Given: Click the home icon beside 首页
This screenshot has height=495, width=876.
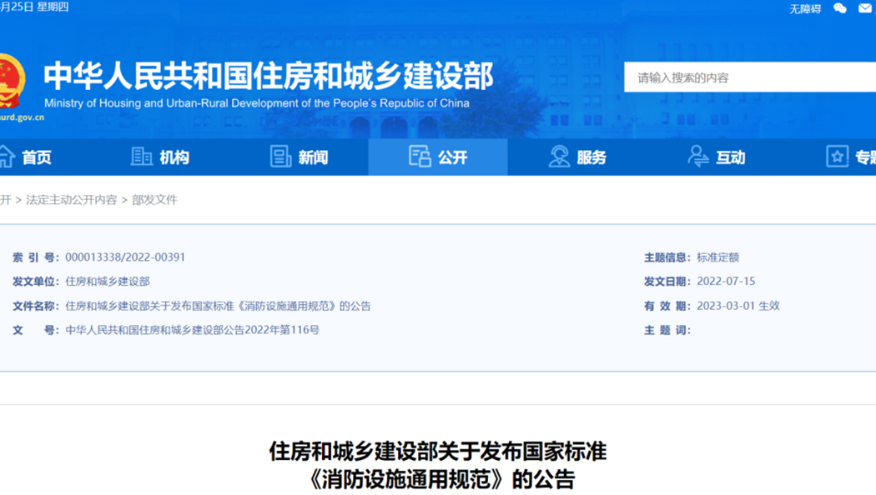Looking at the screenshot, I should 7,157.
